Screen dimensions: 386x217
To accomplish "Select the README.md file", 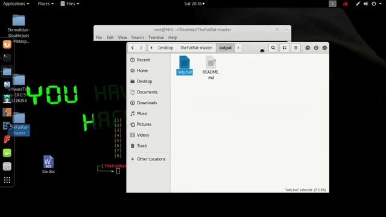I will (x=210, y=68).
